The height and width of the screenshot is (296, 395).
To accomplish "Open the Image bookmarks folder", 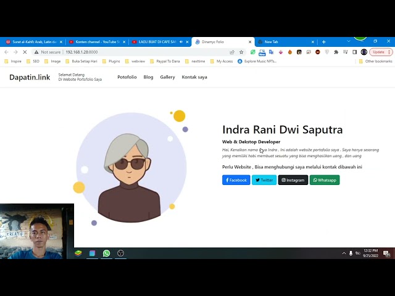I will 52,61.
